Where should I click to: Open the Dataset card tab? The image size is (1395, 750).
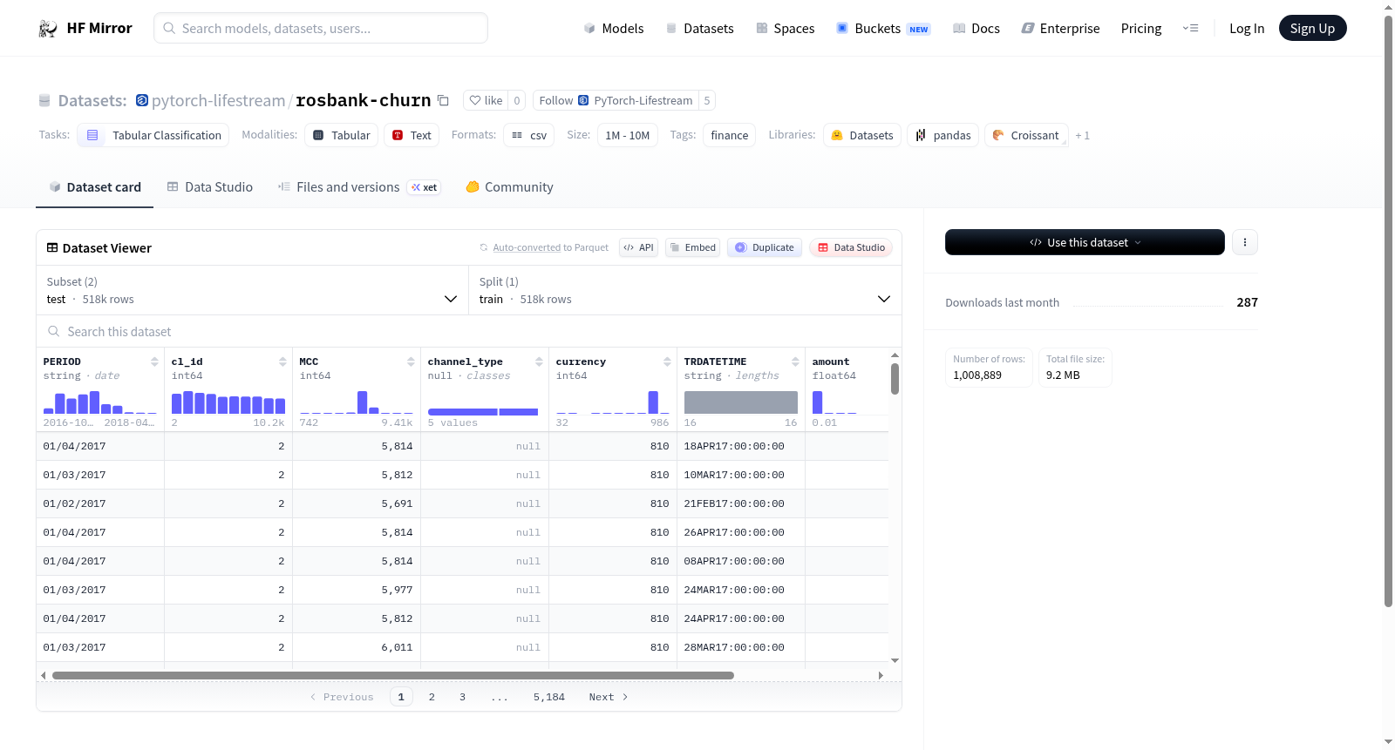click(x=94, y=186)
